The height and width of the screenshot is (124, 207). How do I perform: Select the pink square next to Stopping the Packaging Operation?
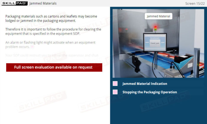pos(115,92)
